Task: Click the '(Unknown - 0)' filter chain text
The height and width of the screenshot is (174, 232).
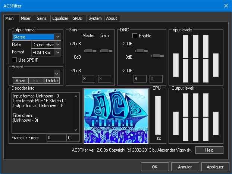Action: [x=25, y=120]
